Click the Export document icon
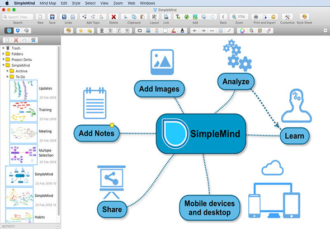Screen dimensions: 330x229 [x=265, y=17]
